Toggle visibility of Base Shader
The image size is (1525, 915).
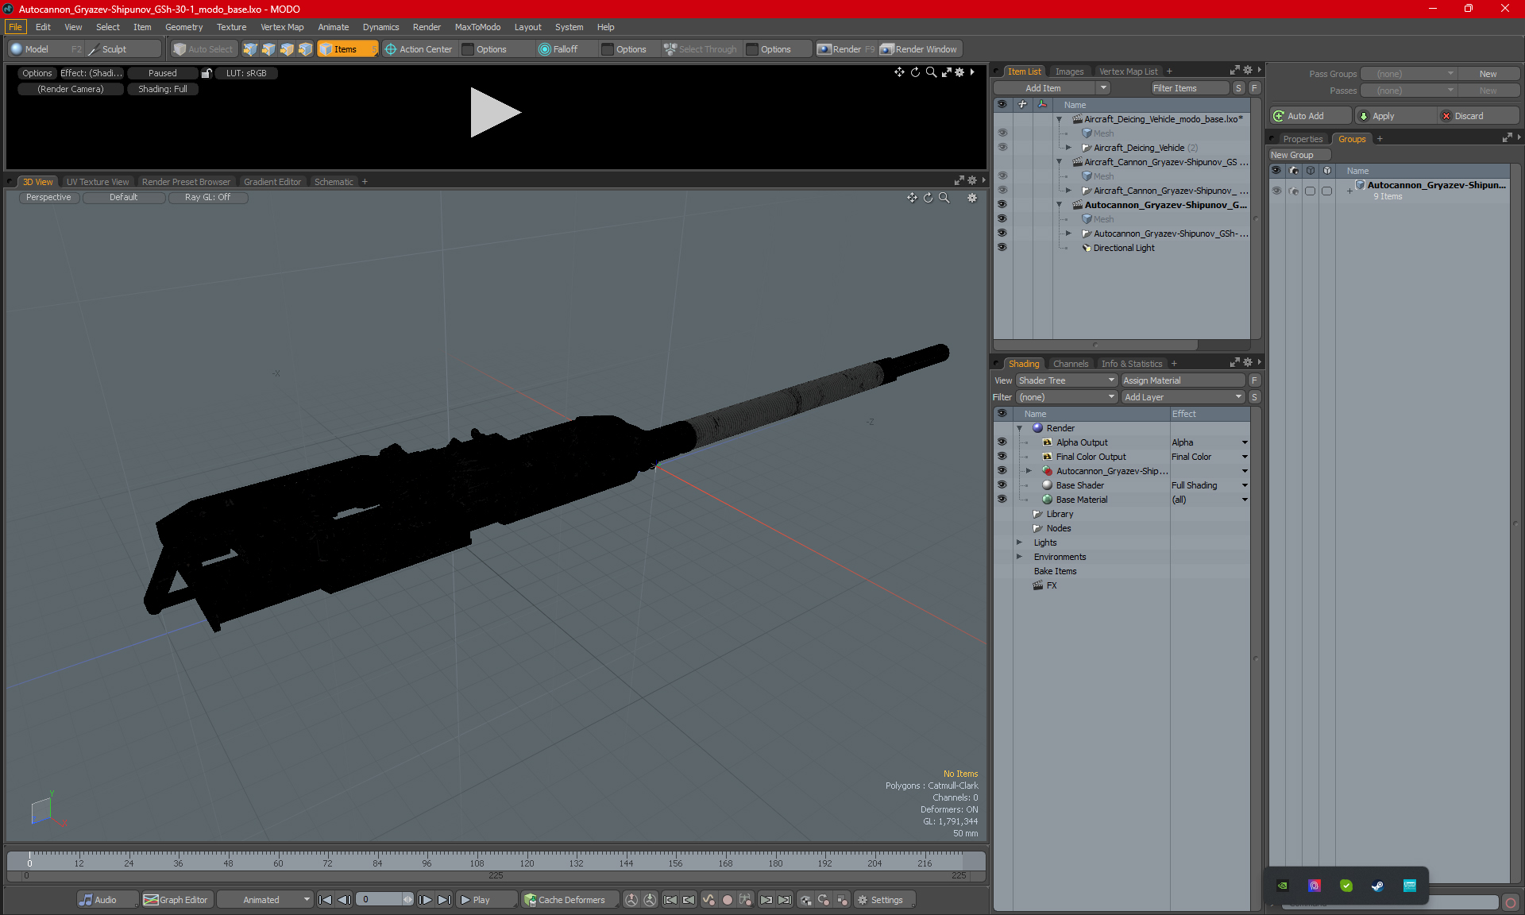[x=1002, y=485]
